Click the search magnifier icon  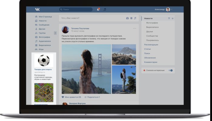[x=61, y=9]
